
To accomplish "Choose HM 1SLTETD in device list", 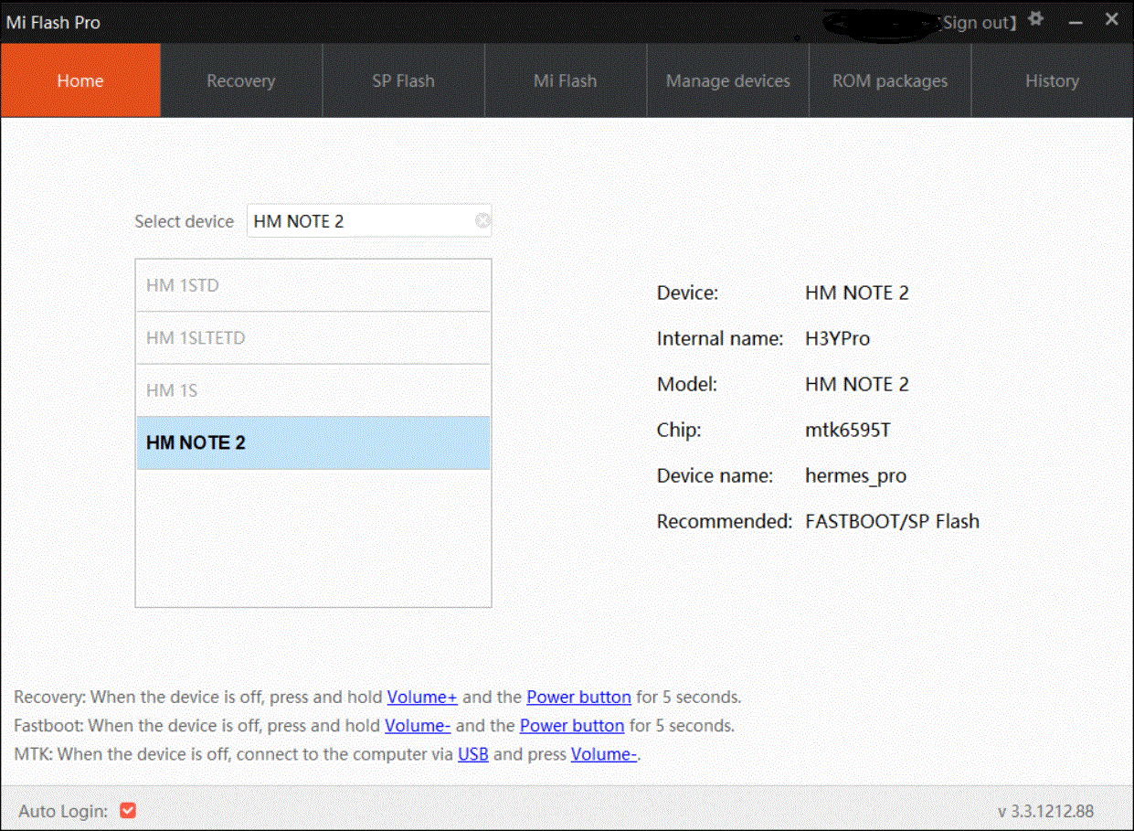I will [313, 338].
